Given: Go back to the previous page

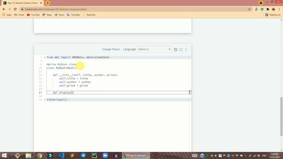Looking at the screenshot, I should click(x=4, y=9).
